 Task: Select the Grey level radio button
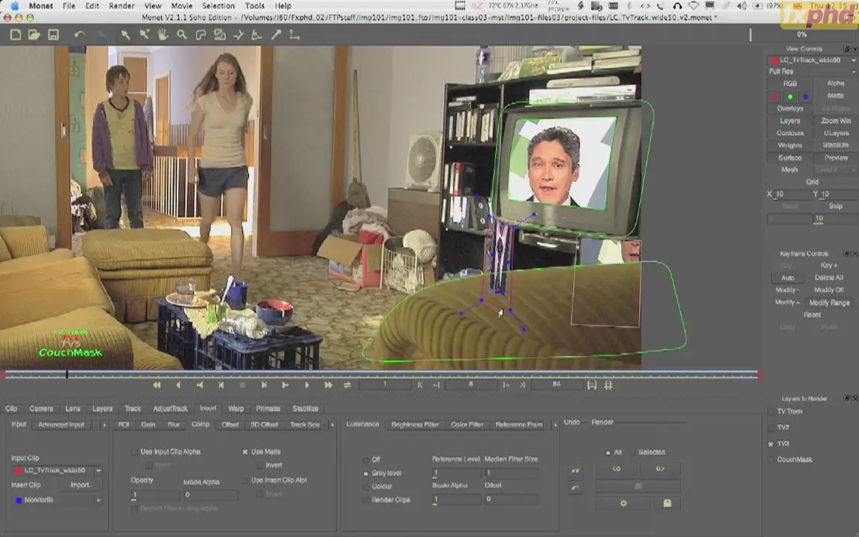pos(365,474)
